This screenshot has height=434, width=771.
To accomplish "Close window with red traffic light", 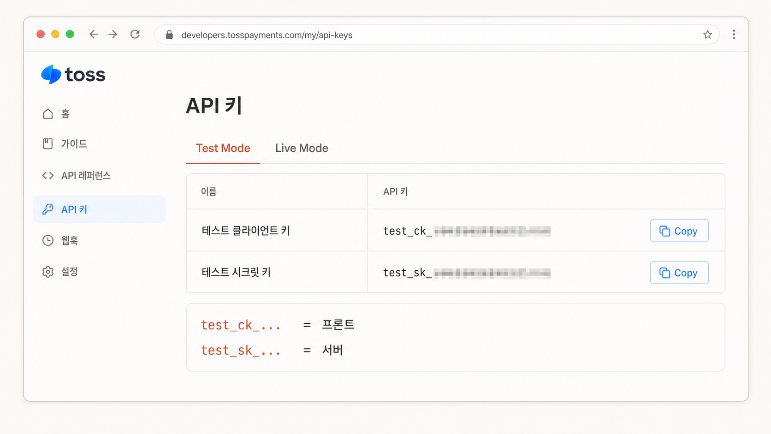I will point(41,34).
